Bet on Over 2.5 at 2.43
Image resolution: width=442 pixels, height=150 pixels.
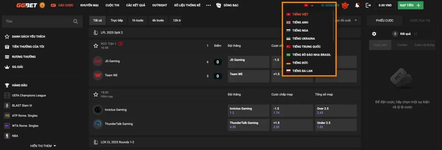tap(336, 111)
